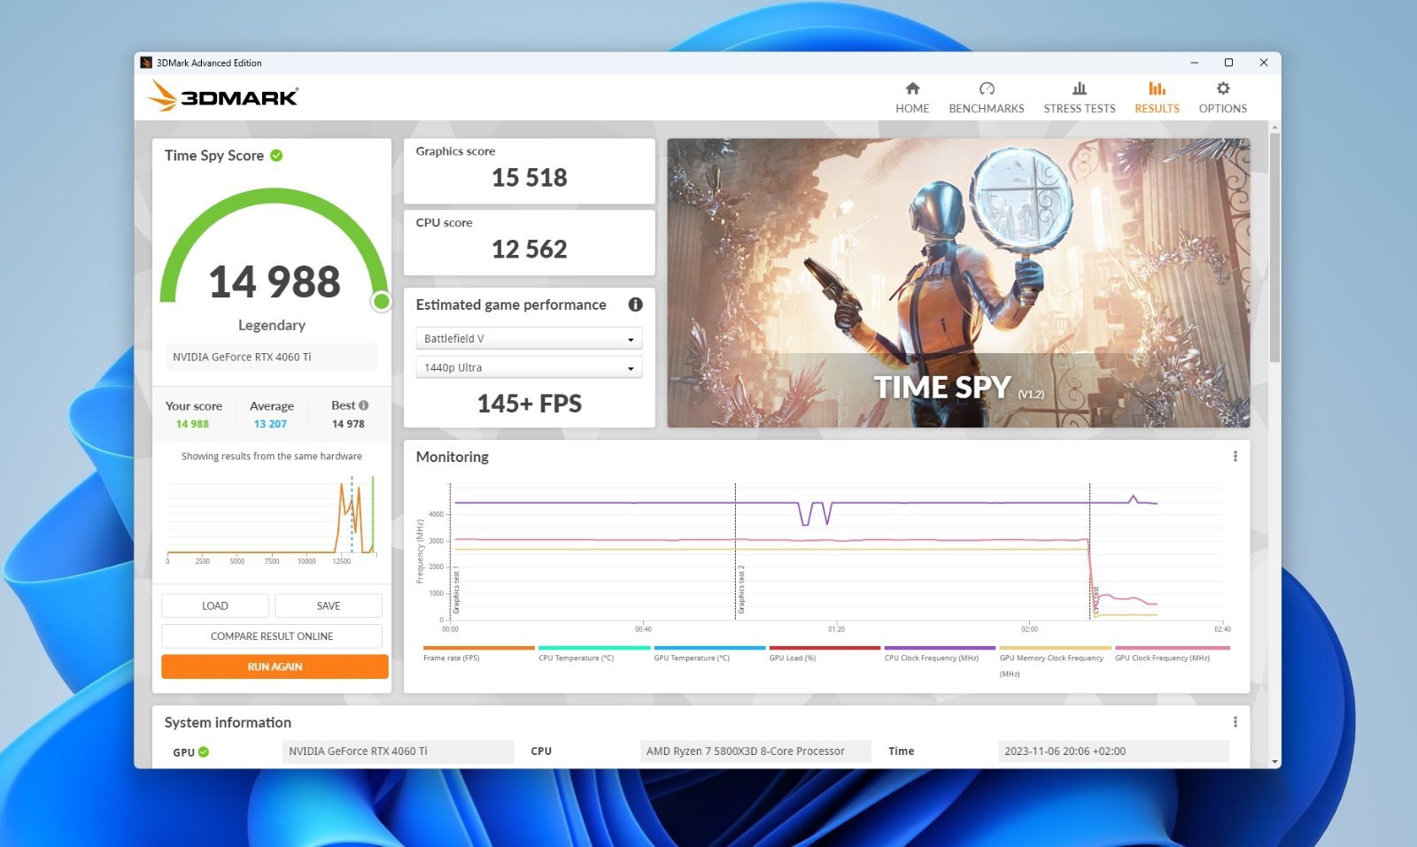
Task: Click COMPARE RESULT ONLINE button
Action: pyautogui.click(x=272, y=636)
